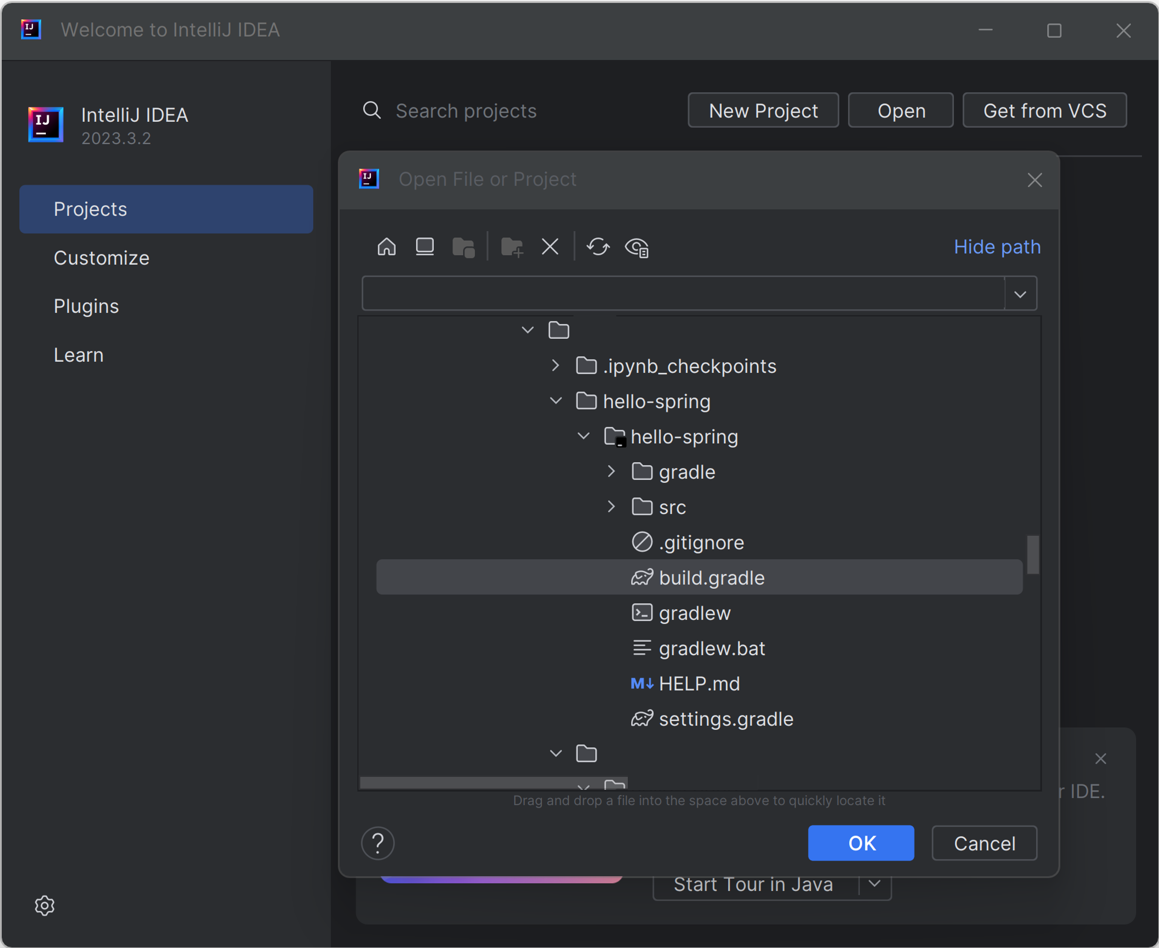Click the New Folder toolbar icon
1159x948 pixels.
point(511,248)
